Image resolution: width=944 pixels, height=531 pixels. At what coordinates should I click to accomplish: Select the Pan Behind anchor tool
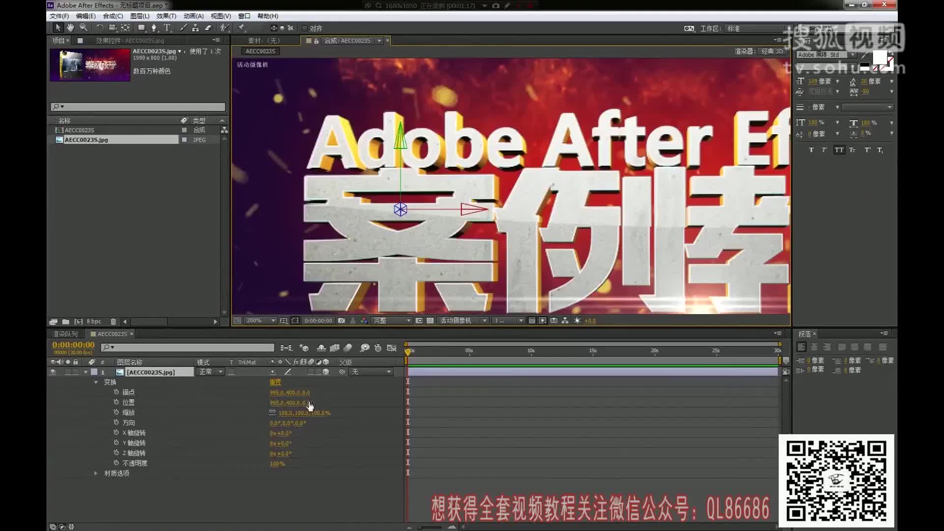click(x=125, y=28)
